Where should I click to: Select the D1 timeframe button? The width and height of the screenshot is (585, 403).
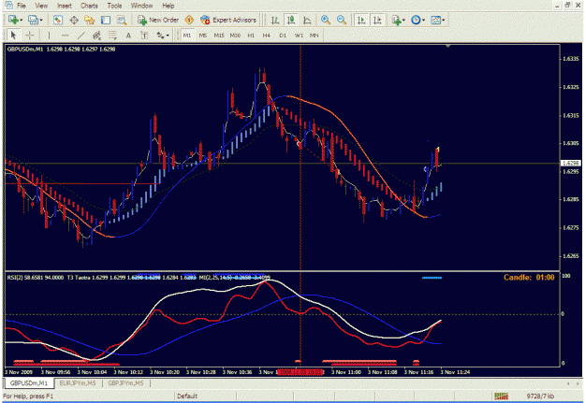click(x=283, y=36)
